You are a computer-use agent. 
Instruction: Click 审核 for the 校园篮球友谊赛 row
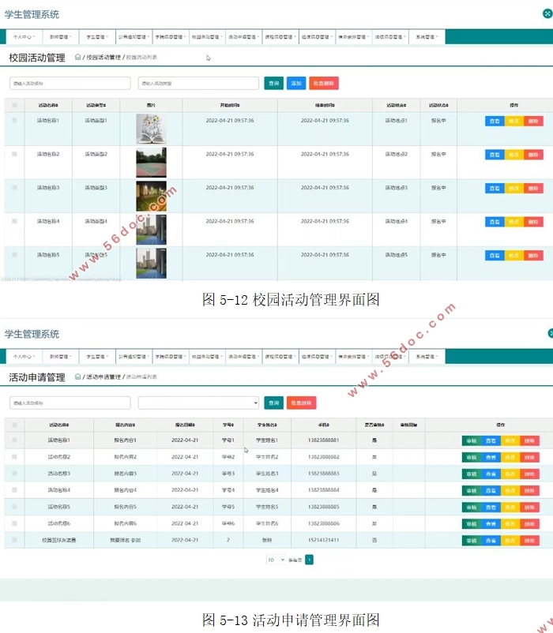[472, 541]
